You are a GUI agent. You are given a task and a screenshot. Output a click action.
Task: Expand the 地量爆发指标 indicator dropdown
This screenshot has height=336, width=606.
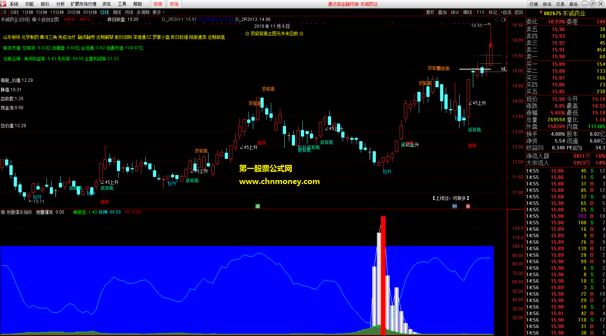click(x=3, y=212)
